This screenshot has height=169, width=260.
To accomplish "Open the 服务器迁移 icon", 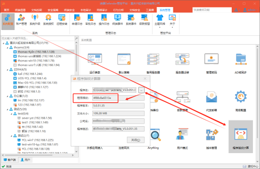I will 182,63.
